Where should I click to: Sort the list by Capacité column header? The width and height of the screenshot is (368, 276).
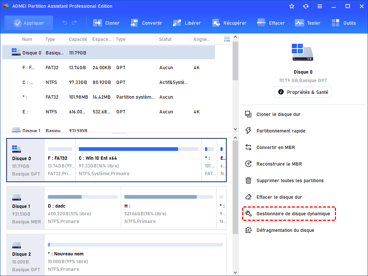78,39
